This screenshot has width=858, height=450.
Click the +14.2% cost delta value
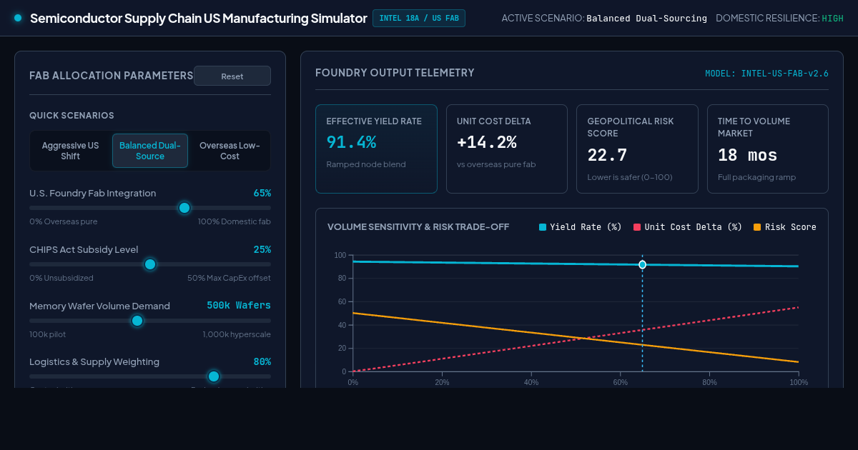coord(487,142)
